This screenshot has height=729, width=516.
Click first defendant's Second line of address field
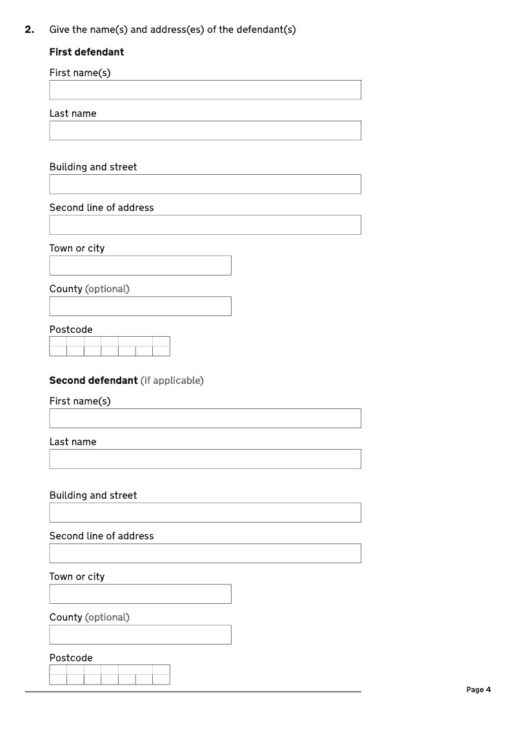click(x=205, y=225)
